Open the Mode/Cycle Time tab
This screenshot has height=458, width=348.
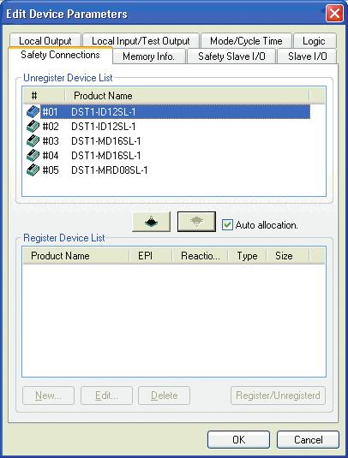[246, 41]
